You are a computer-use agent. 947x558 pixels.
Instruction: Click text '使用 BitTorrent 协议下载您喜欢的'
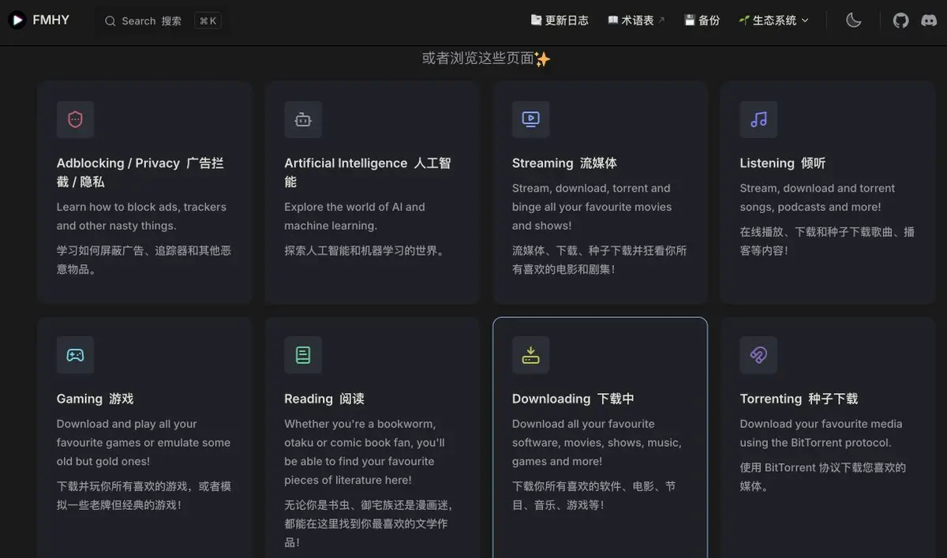coord(823,467)
